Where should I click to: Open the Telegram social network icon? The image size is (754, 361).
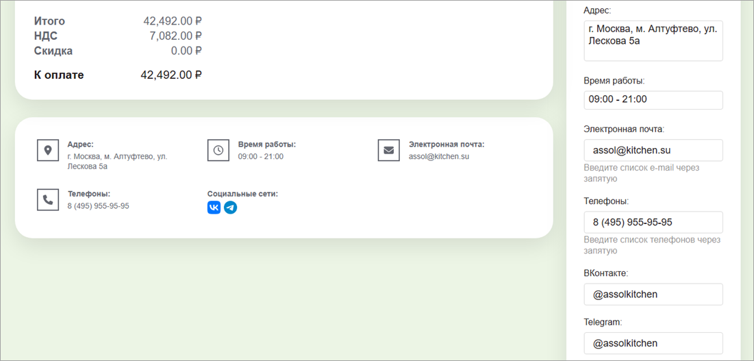tap(231, 207)
